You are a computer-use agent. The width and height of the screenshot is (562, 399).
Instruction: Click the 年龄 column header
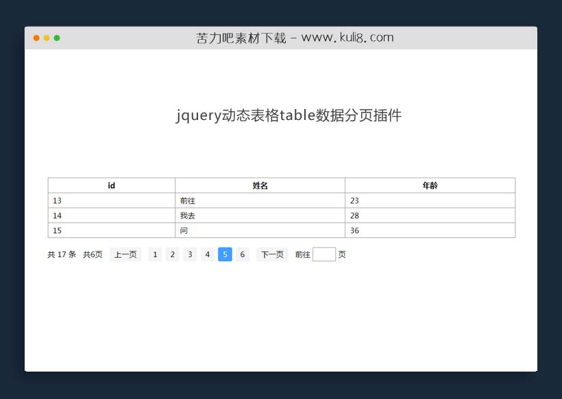click(x=430, y=184)
